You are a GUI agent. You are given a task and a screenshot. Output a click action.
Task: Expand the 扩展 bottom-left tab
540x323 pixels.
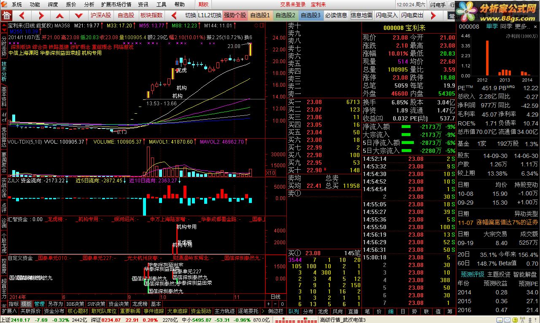coord(9,311)
